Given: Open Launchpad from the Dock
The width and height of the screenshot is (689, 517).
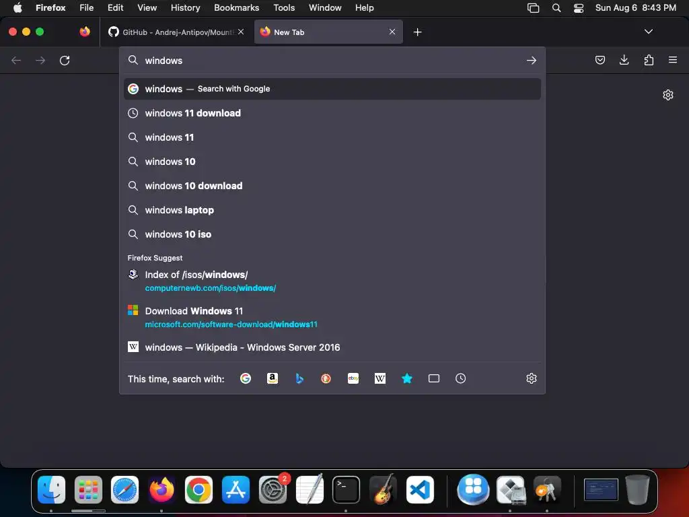Looking at the screenshot, I should (88, 490).
